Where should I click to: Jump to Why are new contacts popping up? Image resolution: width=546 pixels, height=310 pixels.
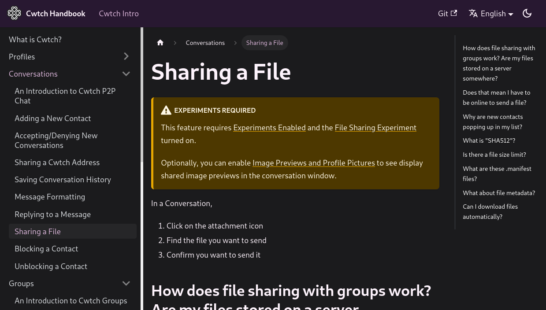[493, 122]
